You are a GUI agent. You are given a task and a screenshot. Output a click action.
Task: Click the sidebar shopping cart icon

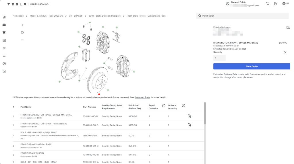click(4, 33)
